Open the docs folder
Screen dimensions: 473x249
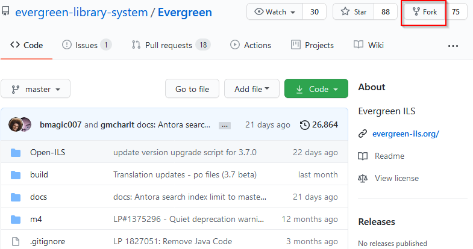tap(39, 197)
